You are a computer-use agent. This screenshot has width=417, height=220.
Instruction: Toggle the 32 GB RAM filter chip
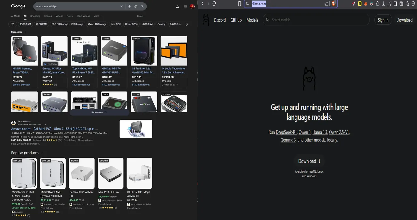click(x=41, y=24)
